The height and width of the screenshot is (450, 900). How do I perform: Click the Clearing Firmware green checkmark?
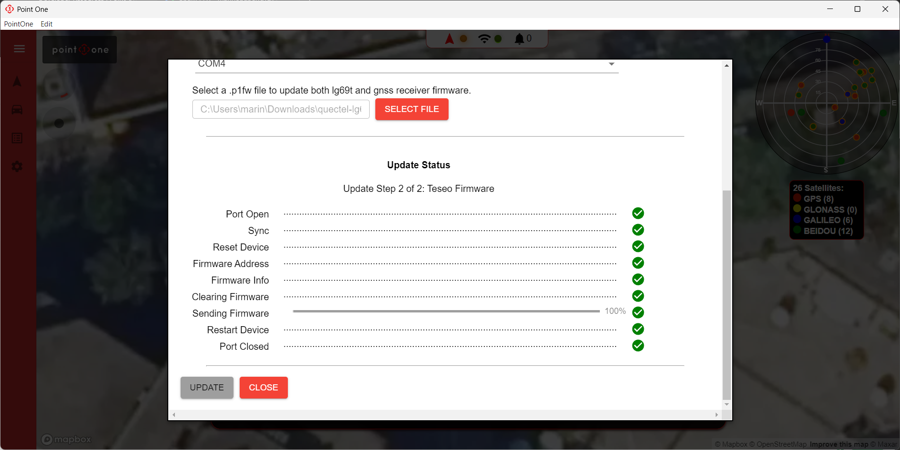[x=638, y=296]
